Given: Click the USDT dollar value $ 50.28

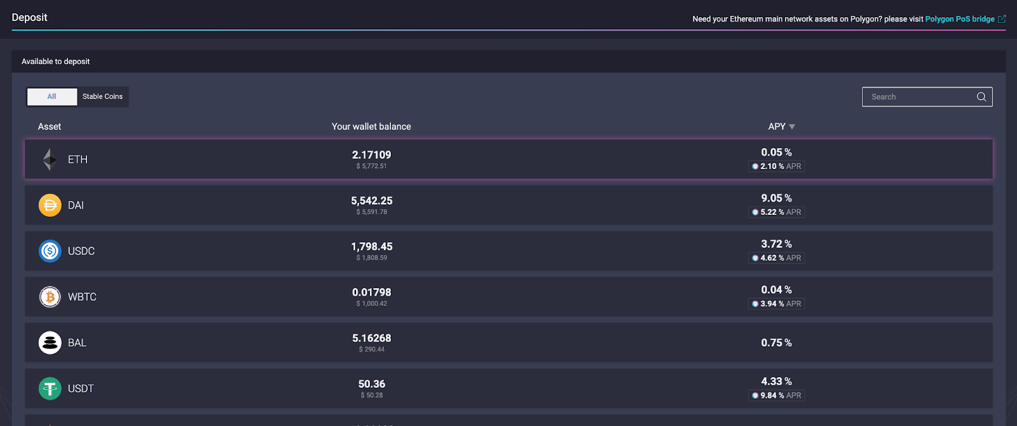Looking at the screenshot, I should pyautogui.click(x=372, y=395).
